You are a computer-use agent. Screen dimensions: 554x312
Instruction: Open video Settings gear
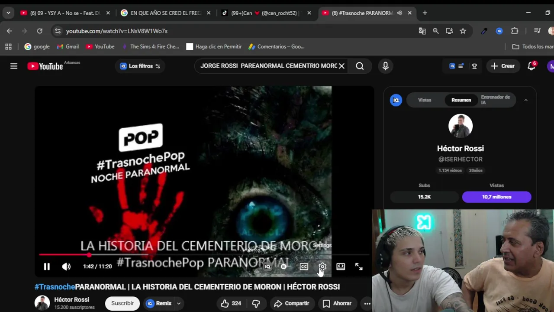322,266
